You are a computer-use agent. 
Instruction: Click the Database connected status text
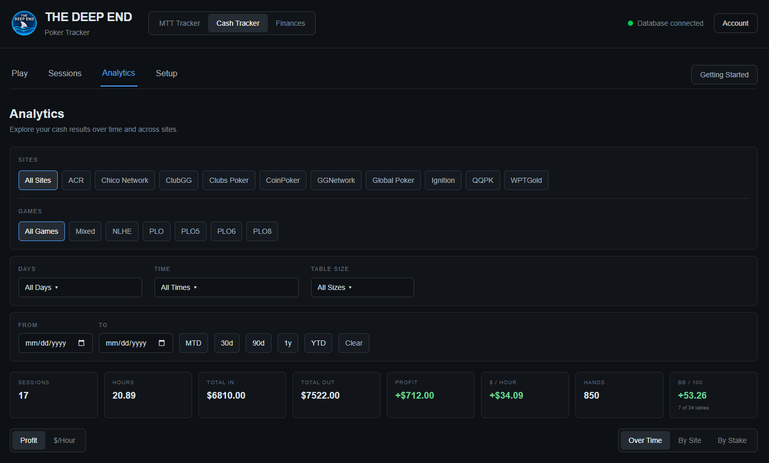(x=670, y=23)
